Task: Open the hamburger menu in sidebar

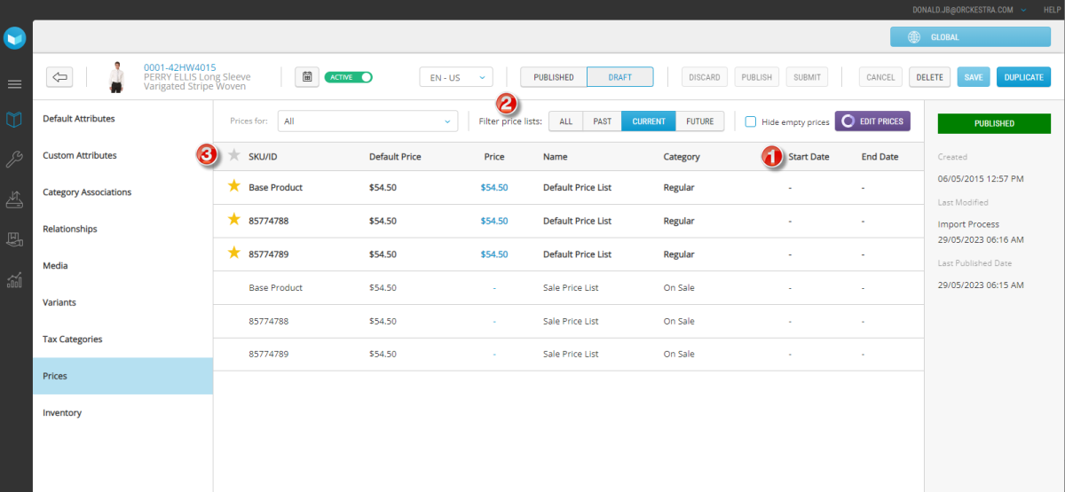Action: 15,84
